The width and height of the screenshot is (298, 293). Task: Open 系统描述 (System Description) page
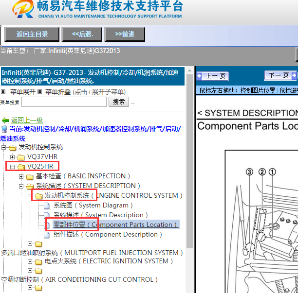point(100,215)
